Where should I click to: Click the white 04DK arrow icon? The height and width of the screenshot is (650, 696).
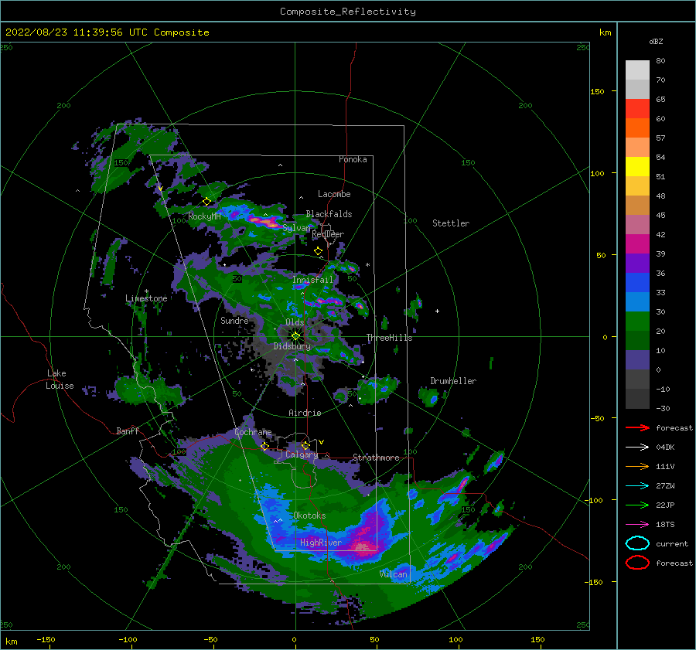[x=637, y=448]
